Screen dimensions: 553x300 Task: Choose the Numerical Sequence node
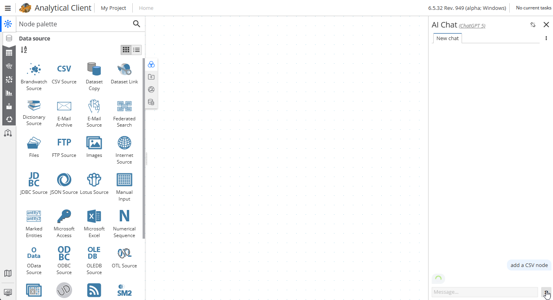[124, 224]
